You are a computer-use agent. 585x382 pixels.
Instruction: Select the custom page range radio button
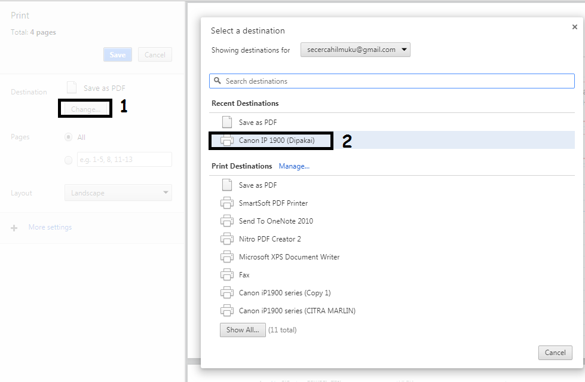(68, 160)
